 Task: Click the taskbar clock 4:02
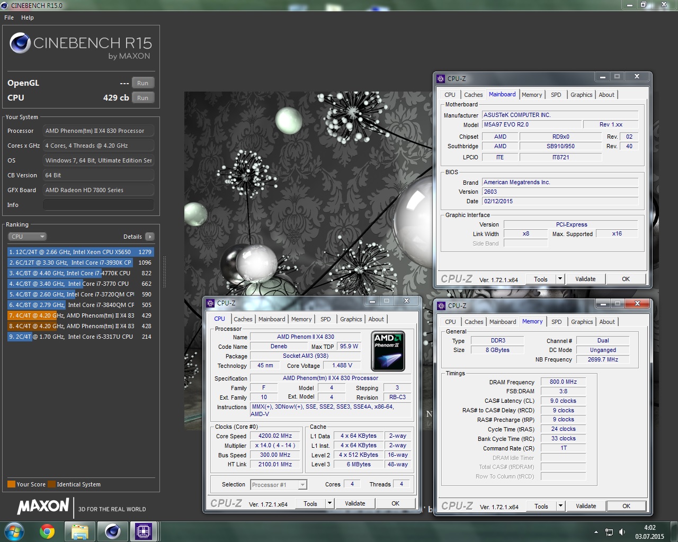650,528
